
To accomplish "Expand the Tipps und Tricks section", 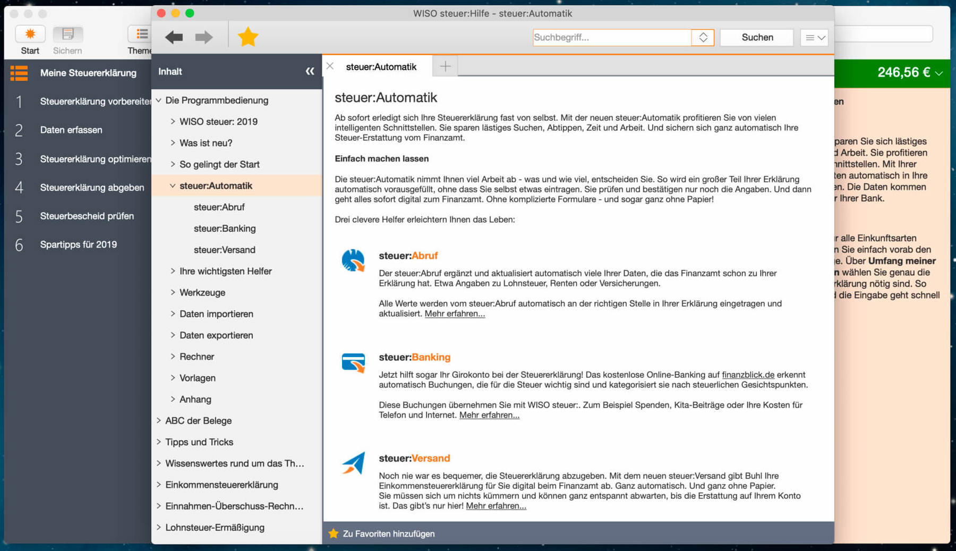I will click(159, 442).
